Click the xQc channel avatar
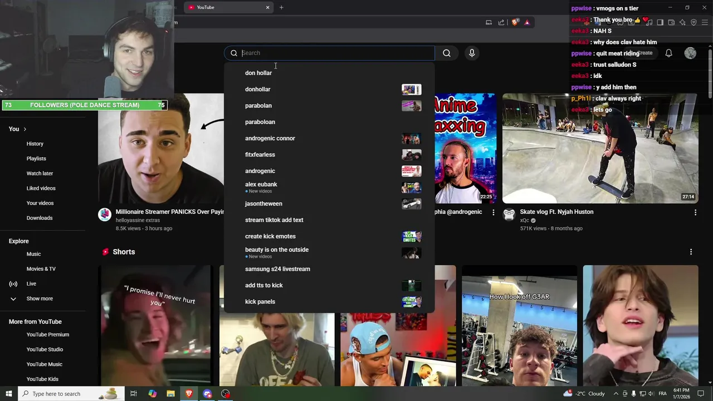Viewport: 713px width, 401px height. (x=509, y=215)
